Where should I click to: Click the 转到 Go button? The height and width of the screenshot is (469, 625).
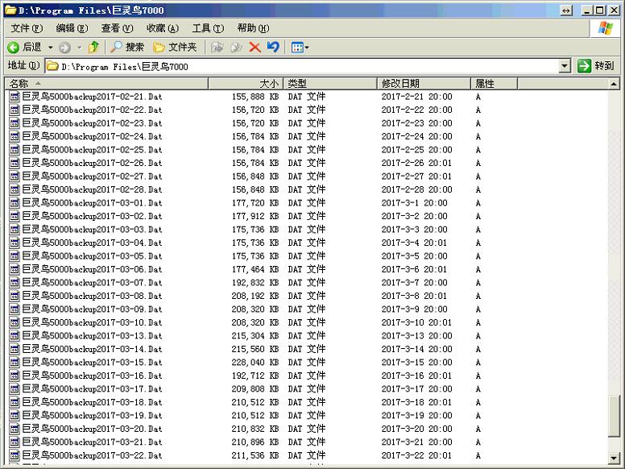click(x=596, y=66)
